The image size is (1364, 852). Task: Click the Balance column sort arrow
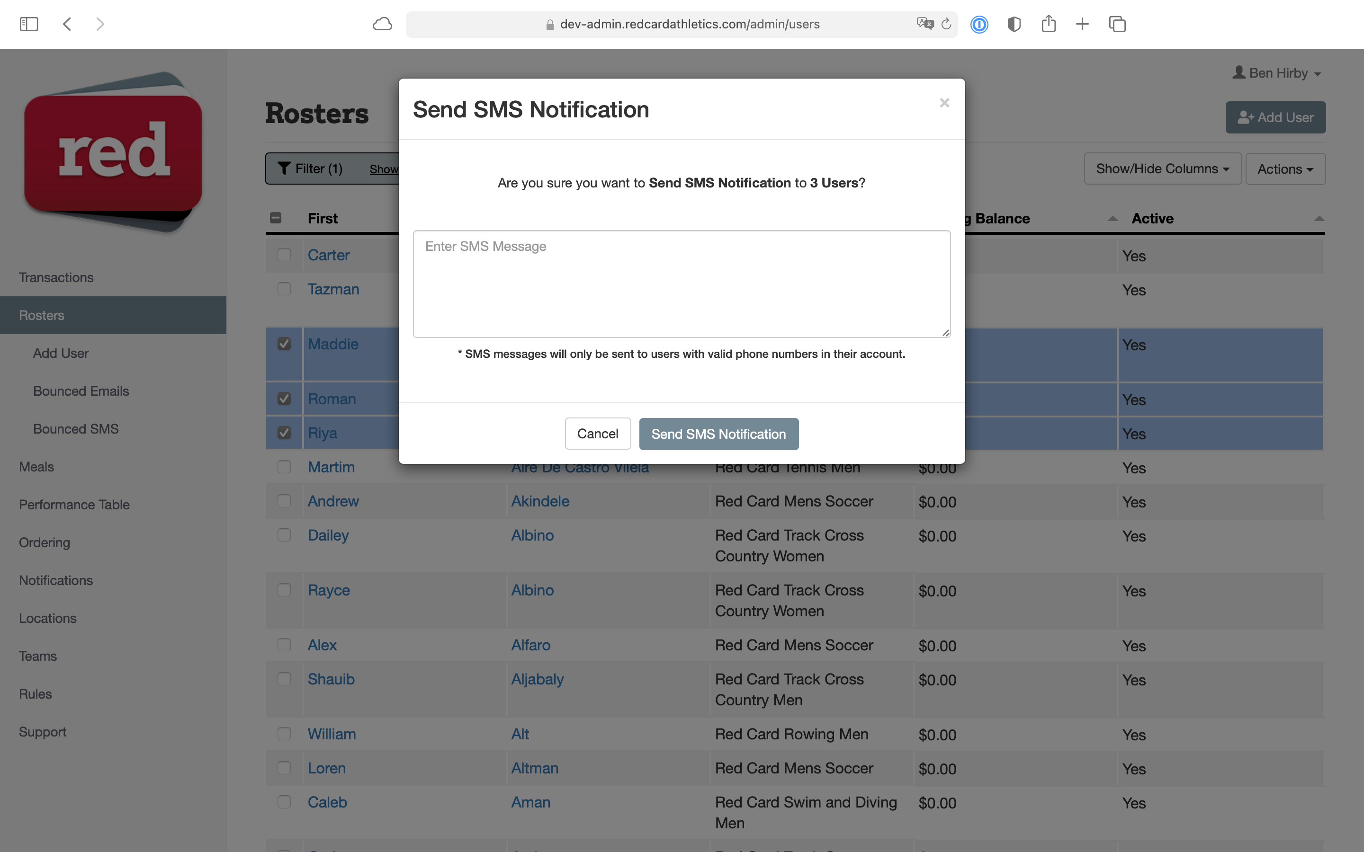click(1113, 219)
